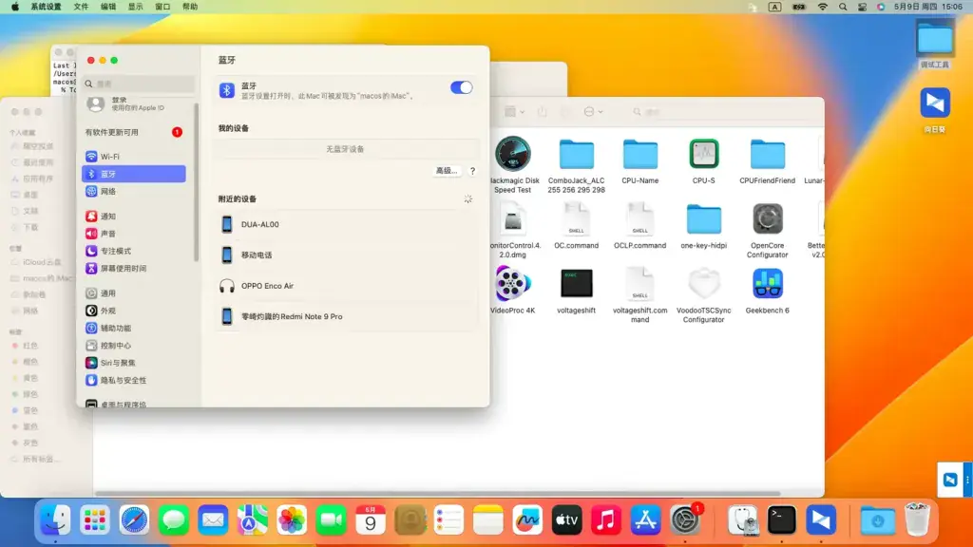Open 系统设置 menu in menu bar

click(x=46, y=7)
